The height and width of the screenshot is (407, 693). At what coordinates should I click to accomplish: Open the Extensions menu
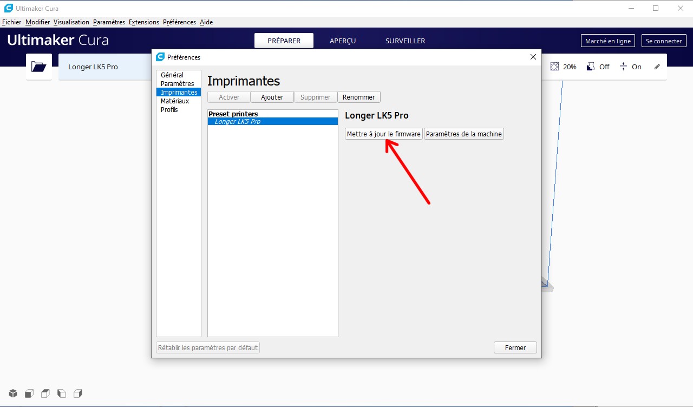pos(144,22)
